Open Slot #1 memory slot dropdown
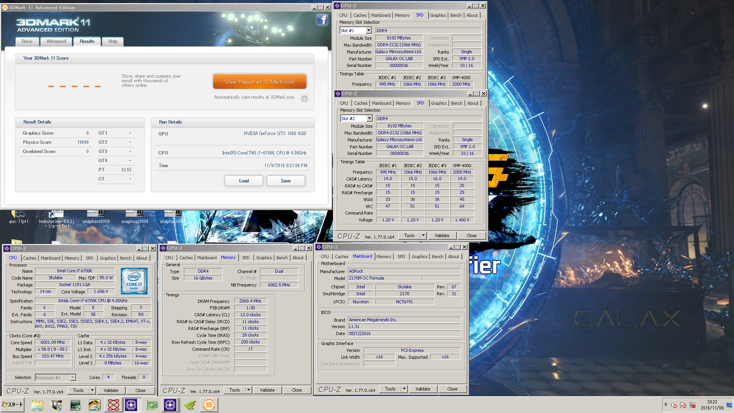This screenshot has height=413, width=734. [x=369, y=31]
